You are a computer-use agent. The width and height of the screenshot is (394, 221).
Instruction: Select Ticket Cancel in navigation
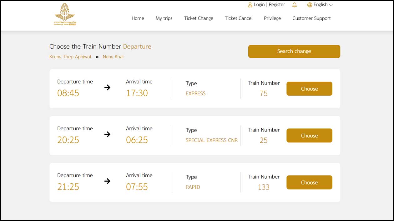[x=239, y=18]
